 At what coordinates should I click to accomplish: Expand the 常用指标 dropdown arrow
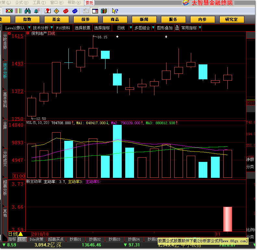click(x=200, y=28)
